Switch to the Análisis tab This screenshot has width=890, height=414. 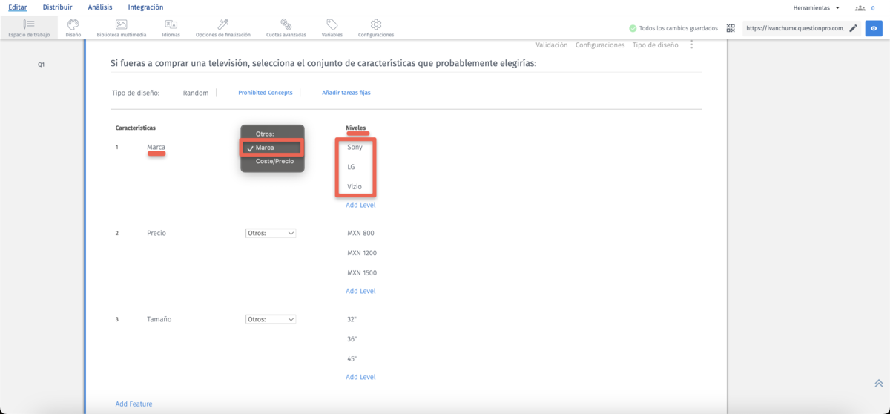tap(100, 7)
